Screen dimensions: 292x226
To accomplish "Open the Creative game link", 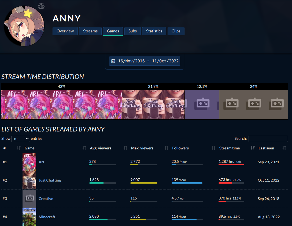I will click(46, 199).
